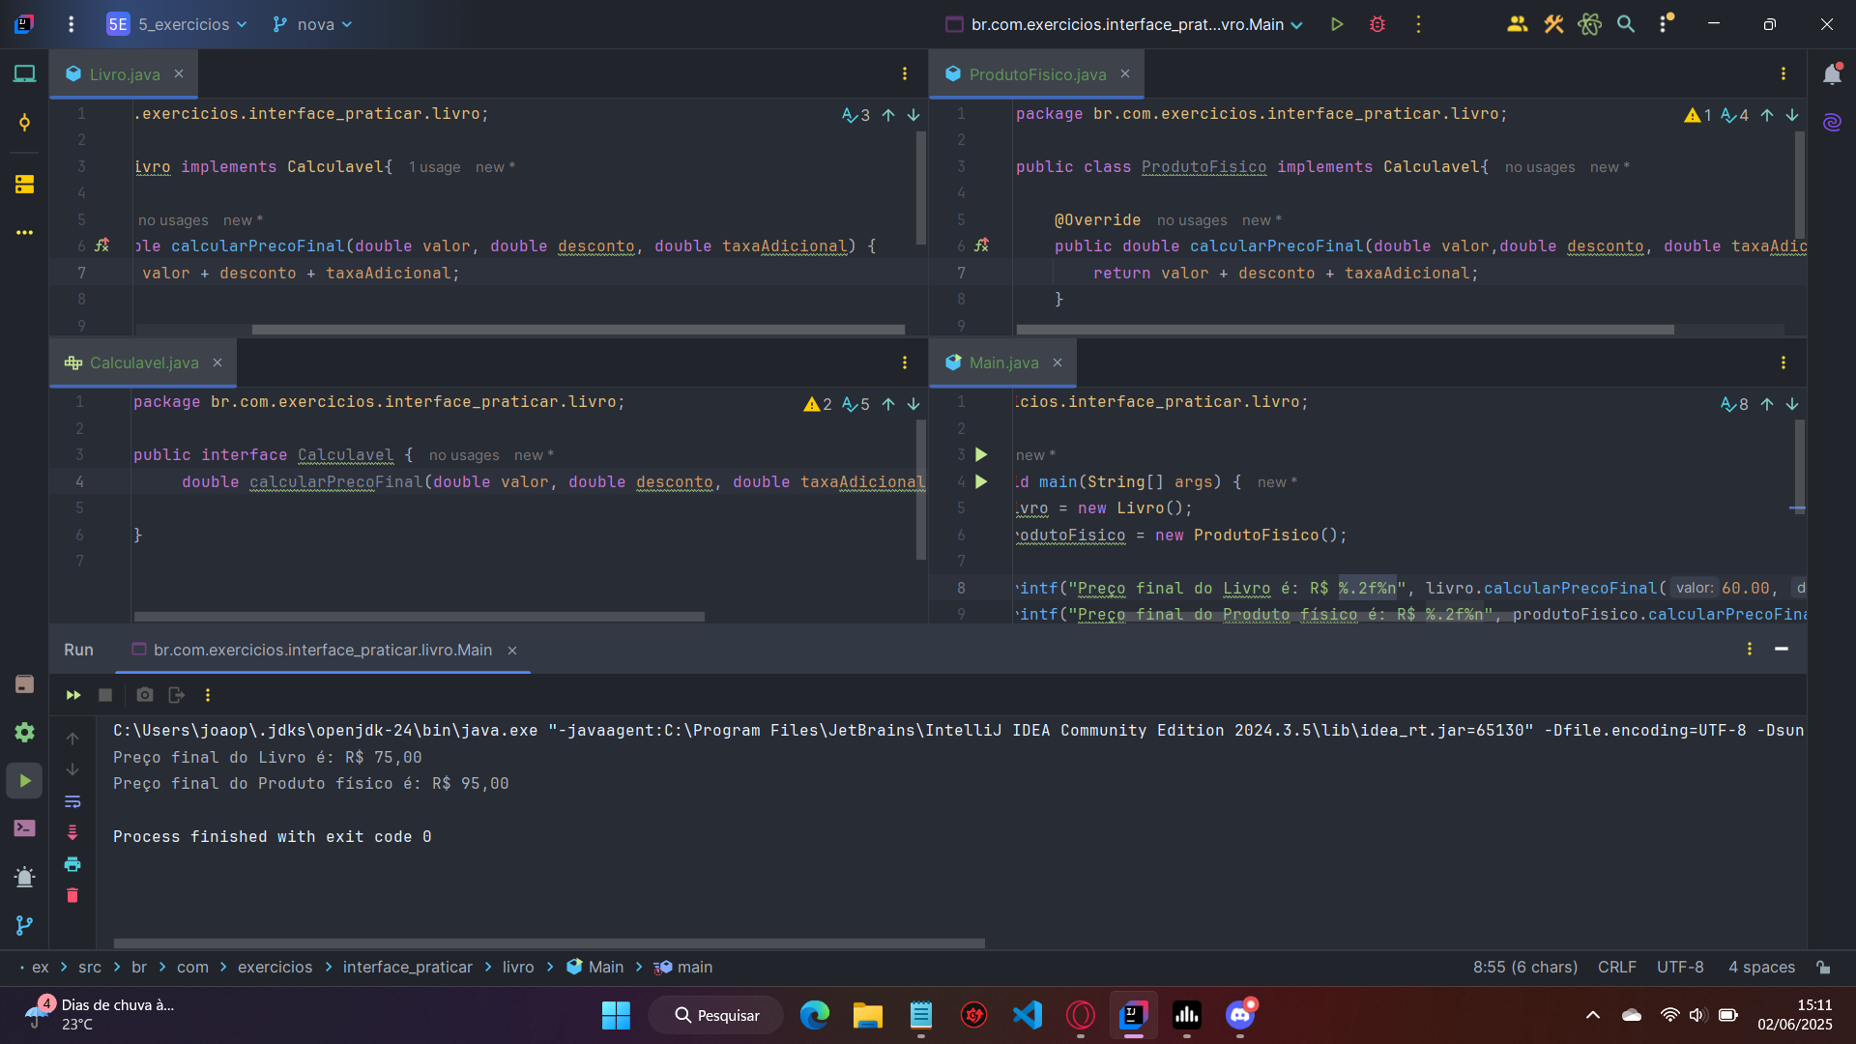The width and height of the screenshot is (1856, 1044).
Task: Open the Git tool window
Action: pyautogui.click(x=24, y=926)
